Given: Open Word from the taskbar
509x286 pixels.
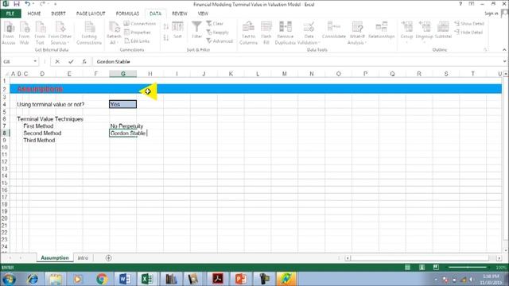Looking at the screenshot, I should click(125, 279).
